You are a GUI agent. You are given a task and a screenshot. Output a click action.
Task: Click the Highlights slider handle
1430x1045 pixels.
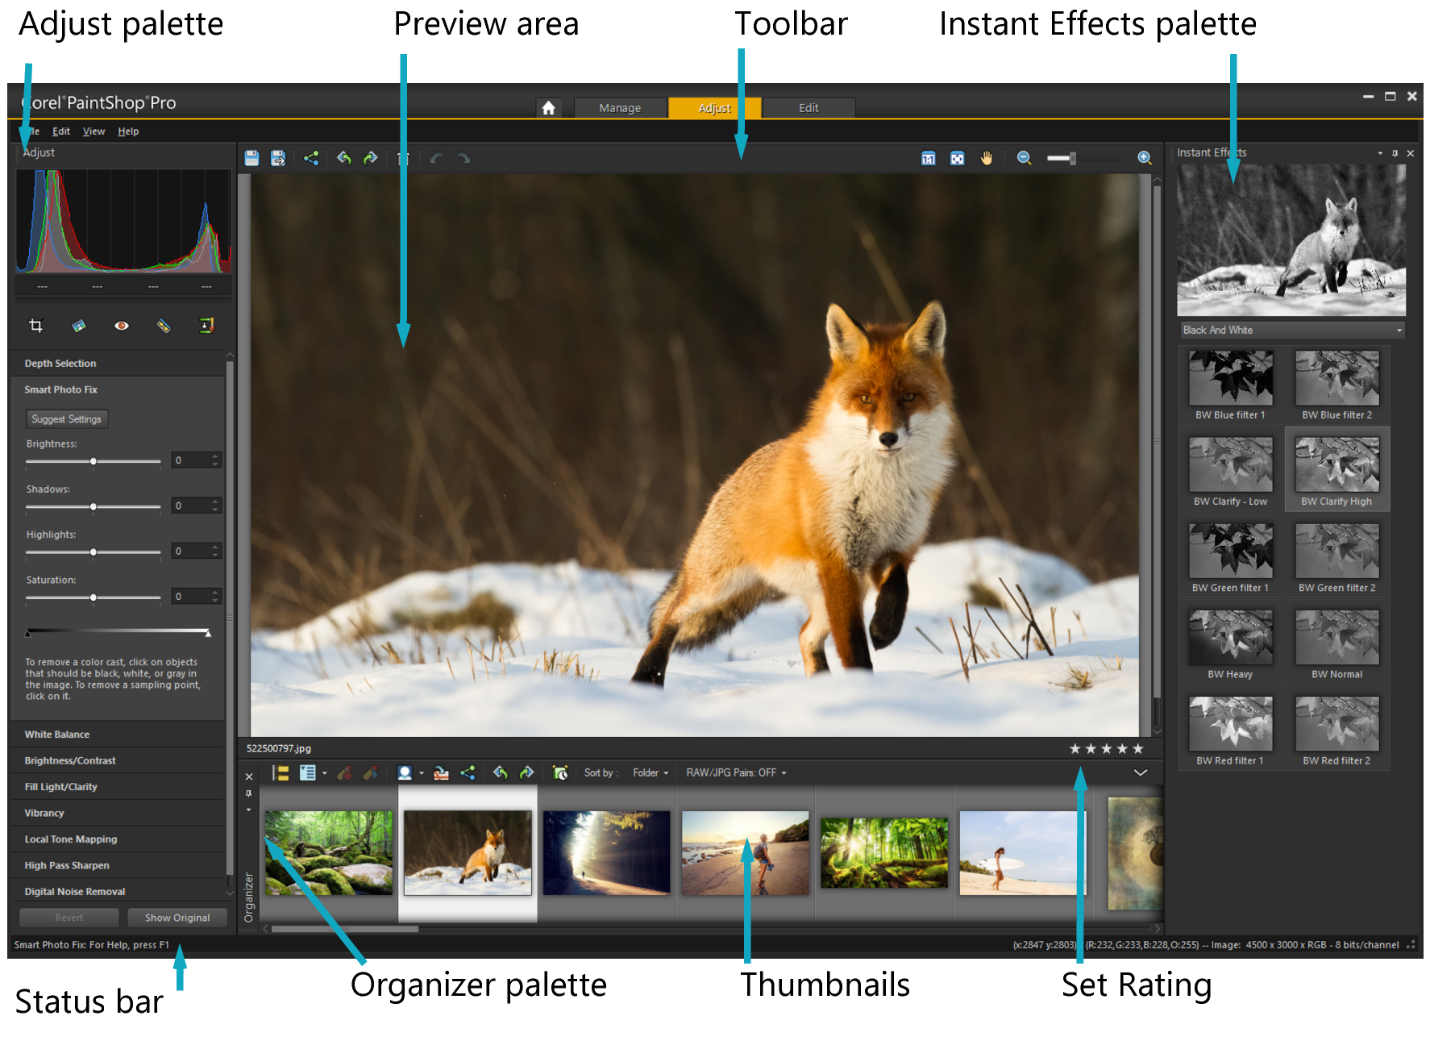(94, 552)
